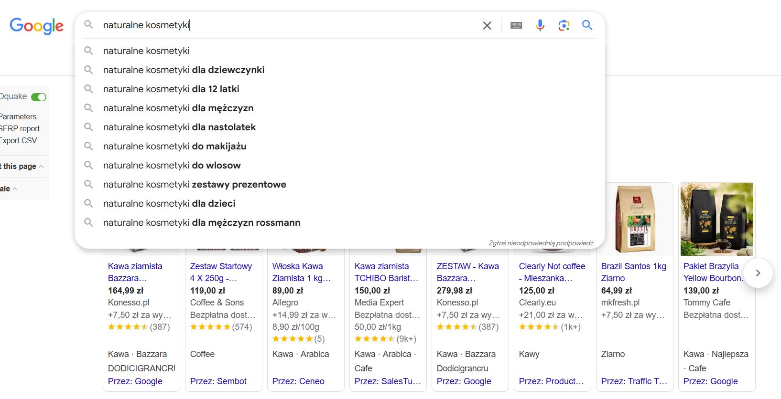Screen dimensions: 781x399
Task: Start voice search with the microphone icon
Action: pyautogui.click(x=540, y=25)
